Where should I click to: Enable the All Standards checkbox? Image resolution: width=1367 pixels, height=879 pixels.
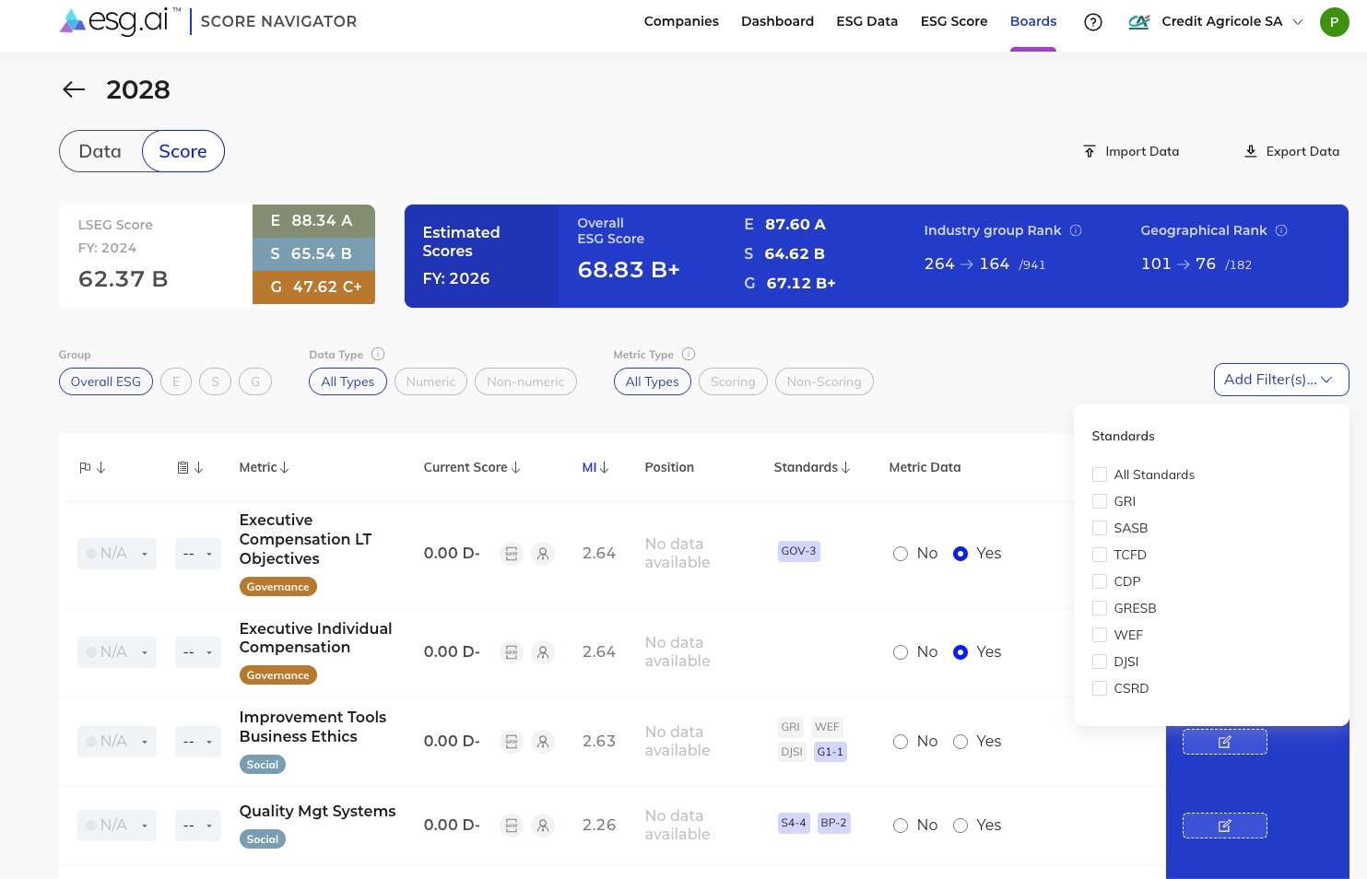click(x=1100, y=475)
